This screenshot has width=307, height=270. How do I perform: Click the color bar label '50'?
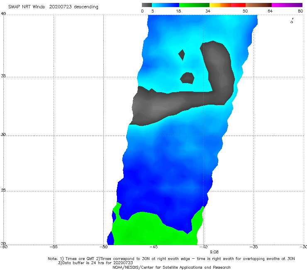coord(245,11)
